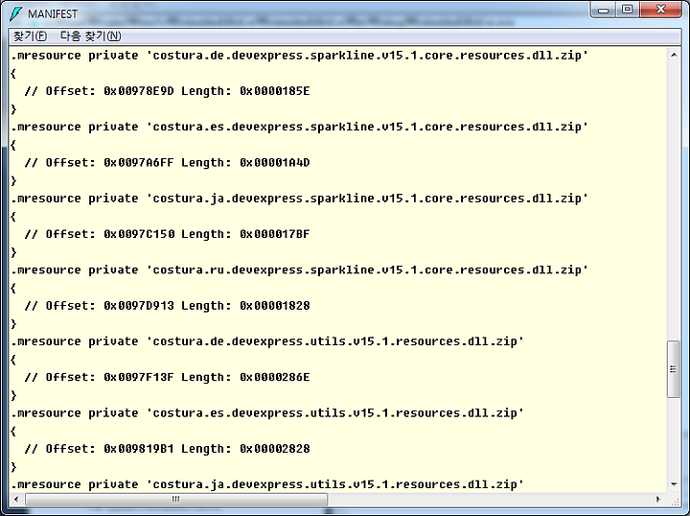The height and width of the screenshot is (516, 690).
Task: Click the comment with Offset 0x0097F13F
Action: click(167, 377)
